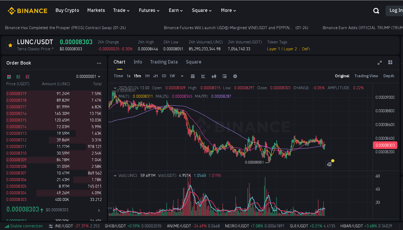The image size is (403, 230).
Task: Open the DeFi token tag
Action: coord(306,49)
